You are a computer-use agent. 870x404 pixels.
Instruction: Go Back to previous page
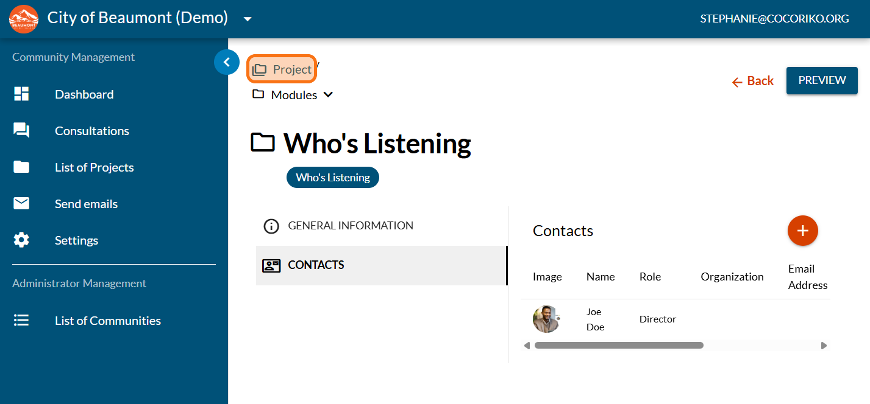pos(753,81)
